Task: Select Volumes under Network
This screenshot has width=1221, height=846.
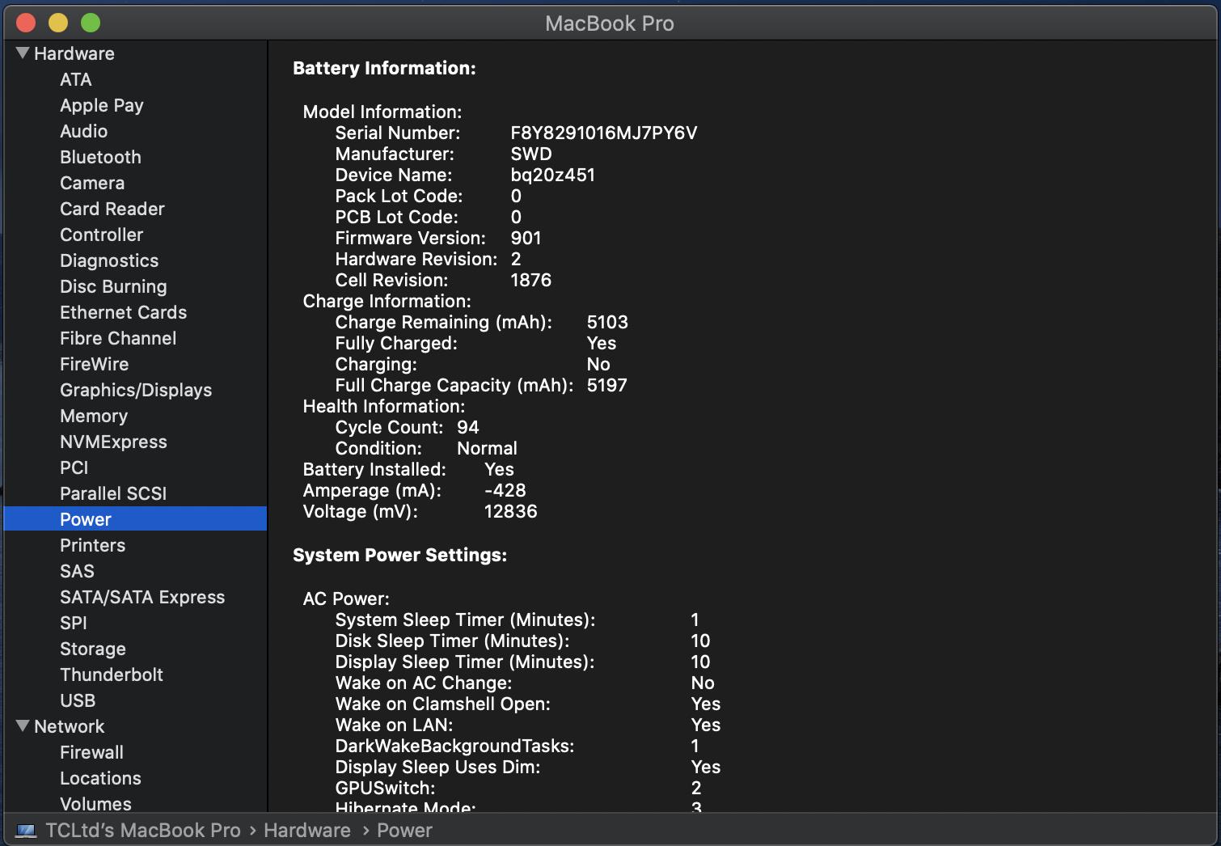Action: [95, 804]
